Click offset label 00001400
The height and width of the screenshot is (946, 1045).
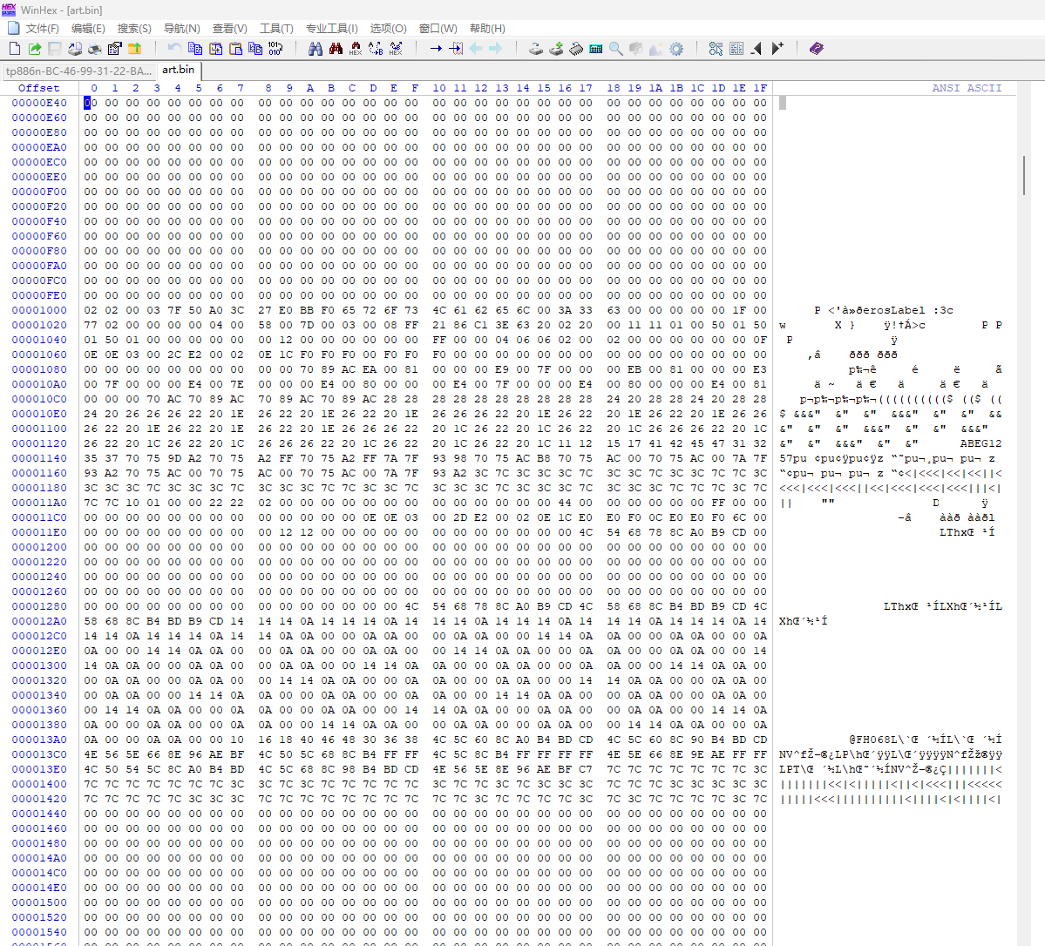tap(39, 784)
